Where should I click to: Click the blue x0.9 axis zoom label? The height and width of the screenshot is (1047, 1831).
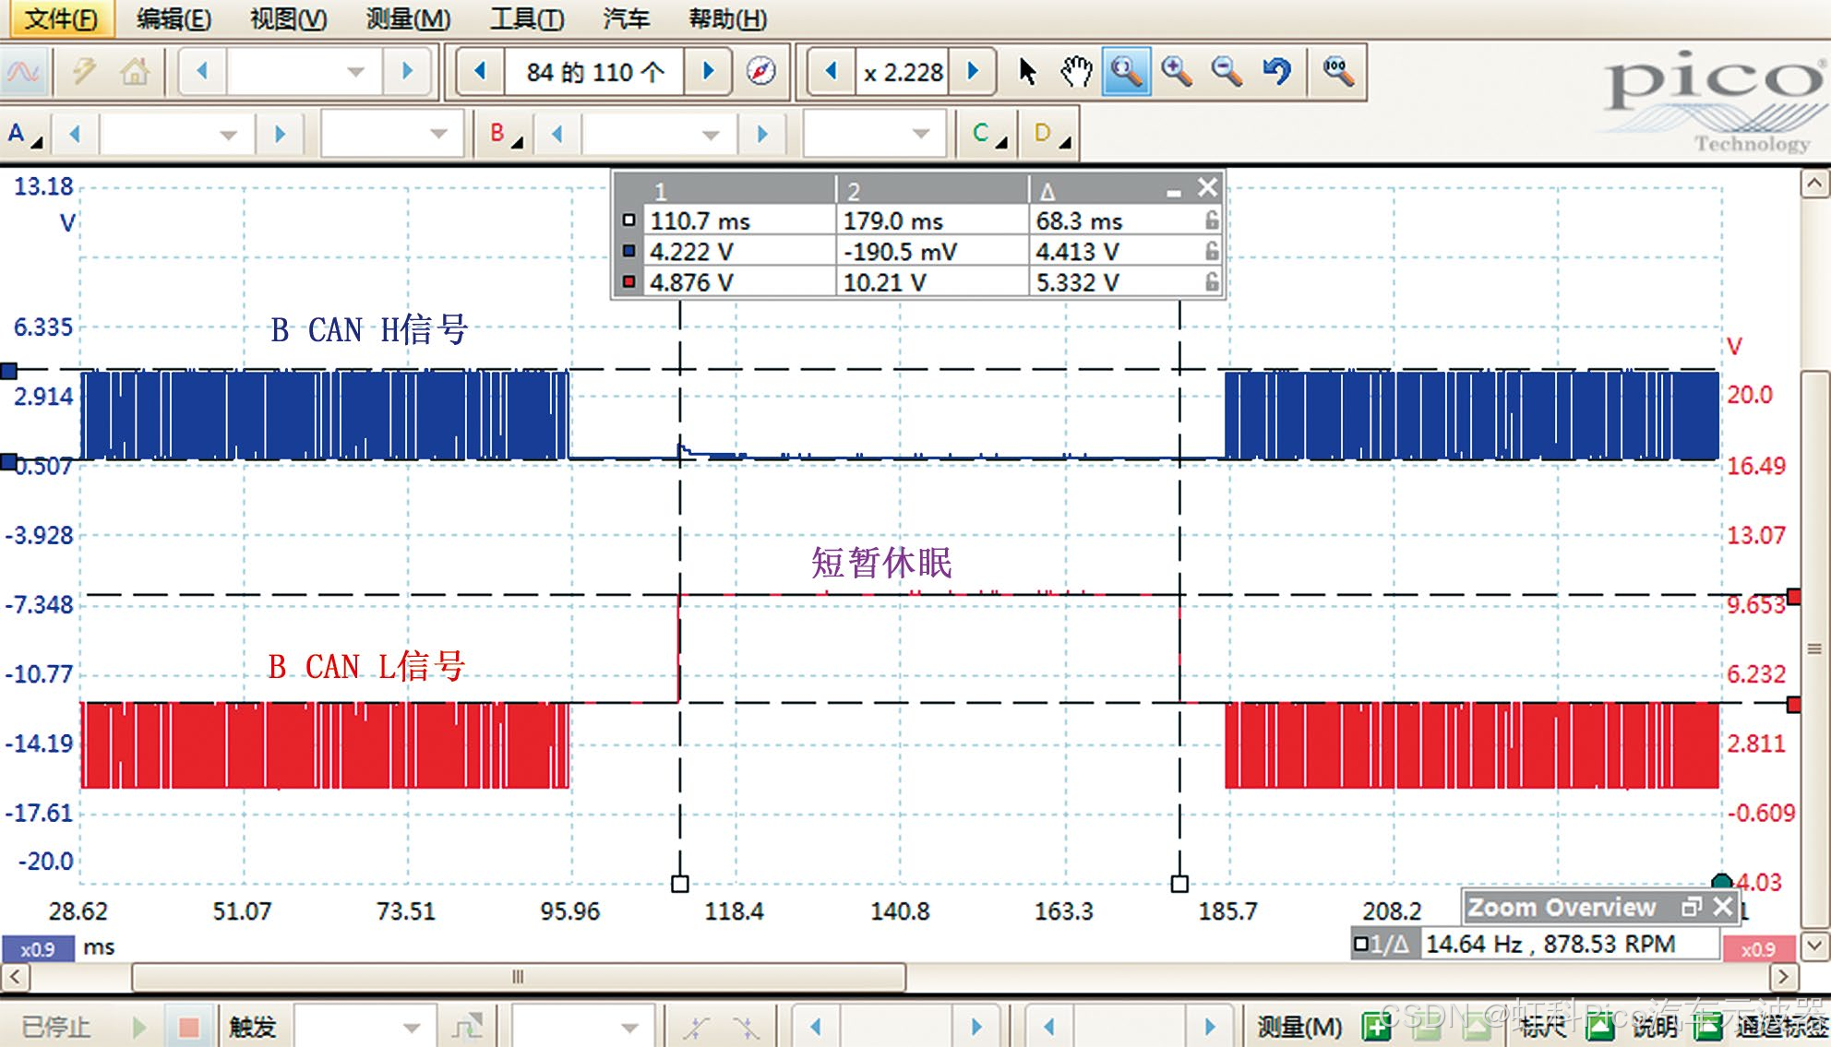[38, 949]
